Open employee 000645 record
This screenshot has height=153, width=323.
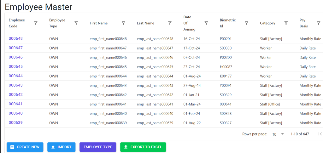point(16,66)
